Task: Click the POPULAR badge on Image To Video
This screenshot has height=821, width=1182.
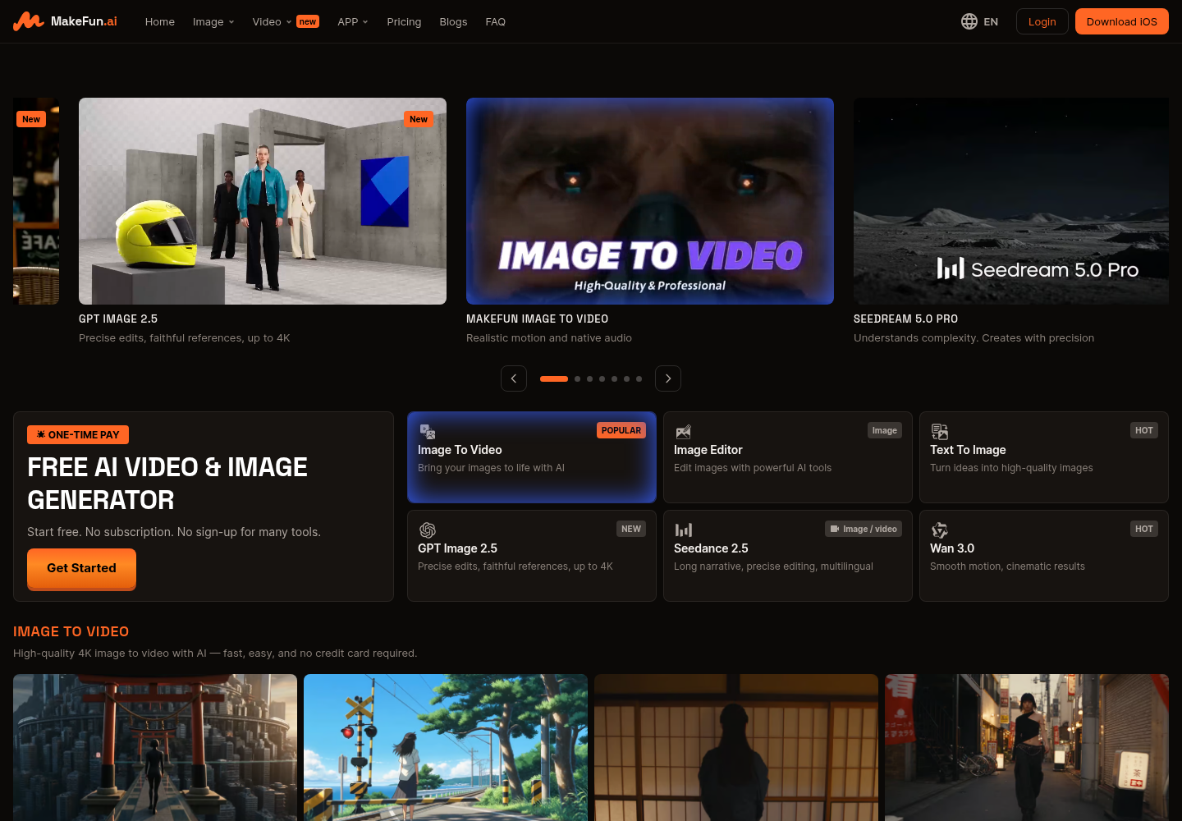Action: [x=621, y=430]
